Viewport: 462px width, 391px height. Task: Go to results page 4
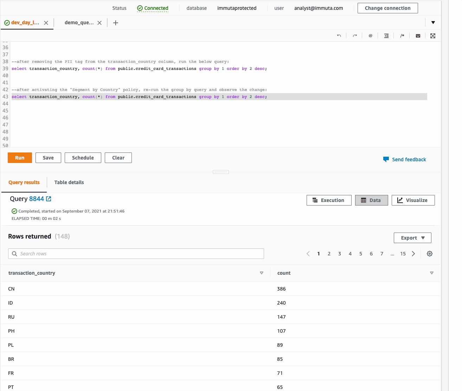click(350, 254)
